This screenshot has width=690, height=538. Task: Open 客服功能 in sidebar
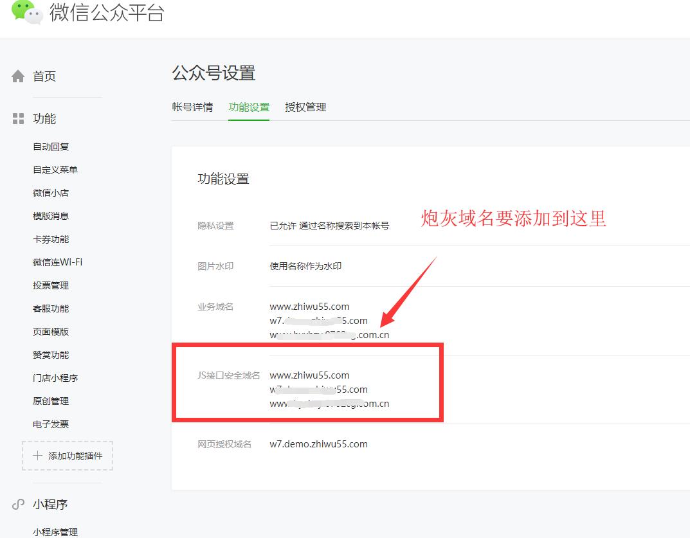click(x=51, y=309)
